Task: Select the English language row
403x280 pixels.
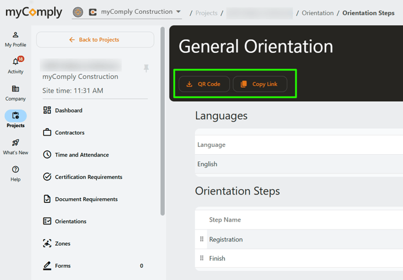Action: click(x=299, y=164)
